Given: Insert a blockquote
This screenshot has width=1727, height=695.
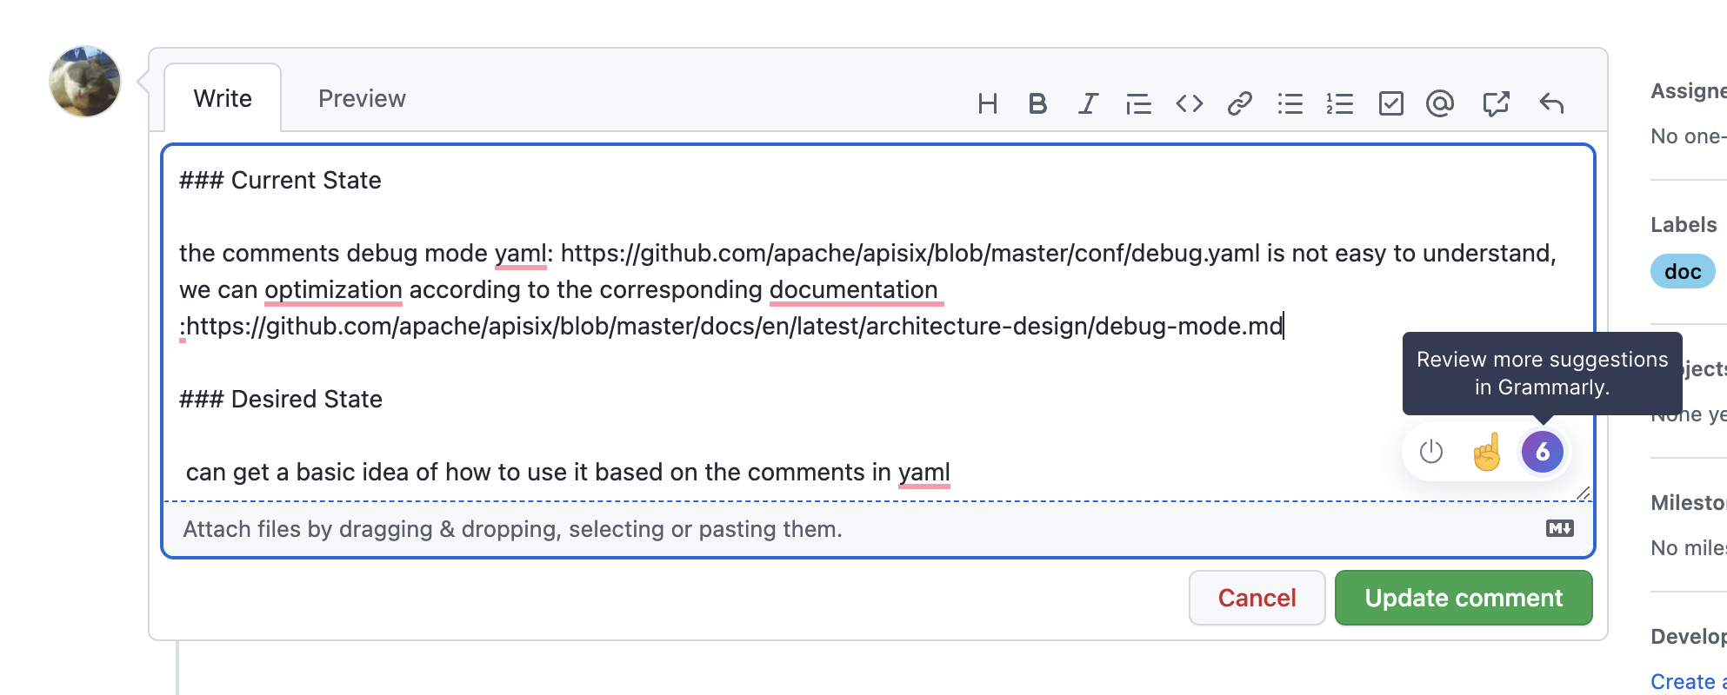Looking at the screenshot, I should coord(1138,103).
